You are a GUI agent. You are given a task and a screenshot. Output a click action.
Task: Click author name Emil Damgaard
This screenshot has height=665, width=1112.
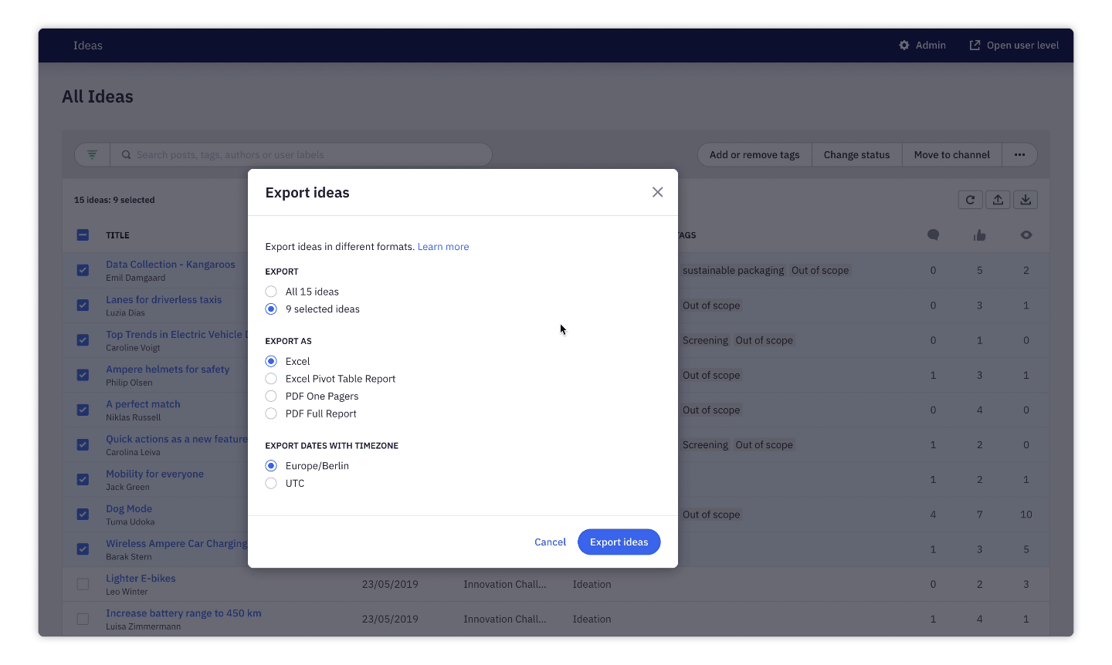(x=135, y=278)
